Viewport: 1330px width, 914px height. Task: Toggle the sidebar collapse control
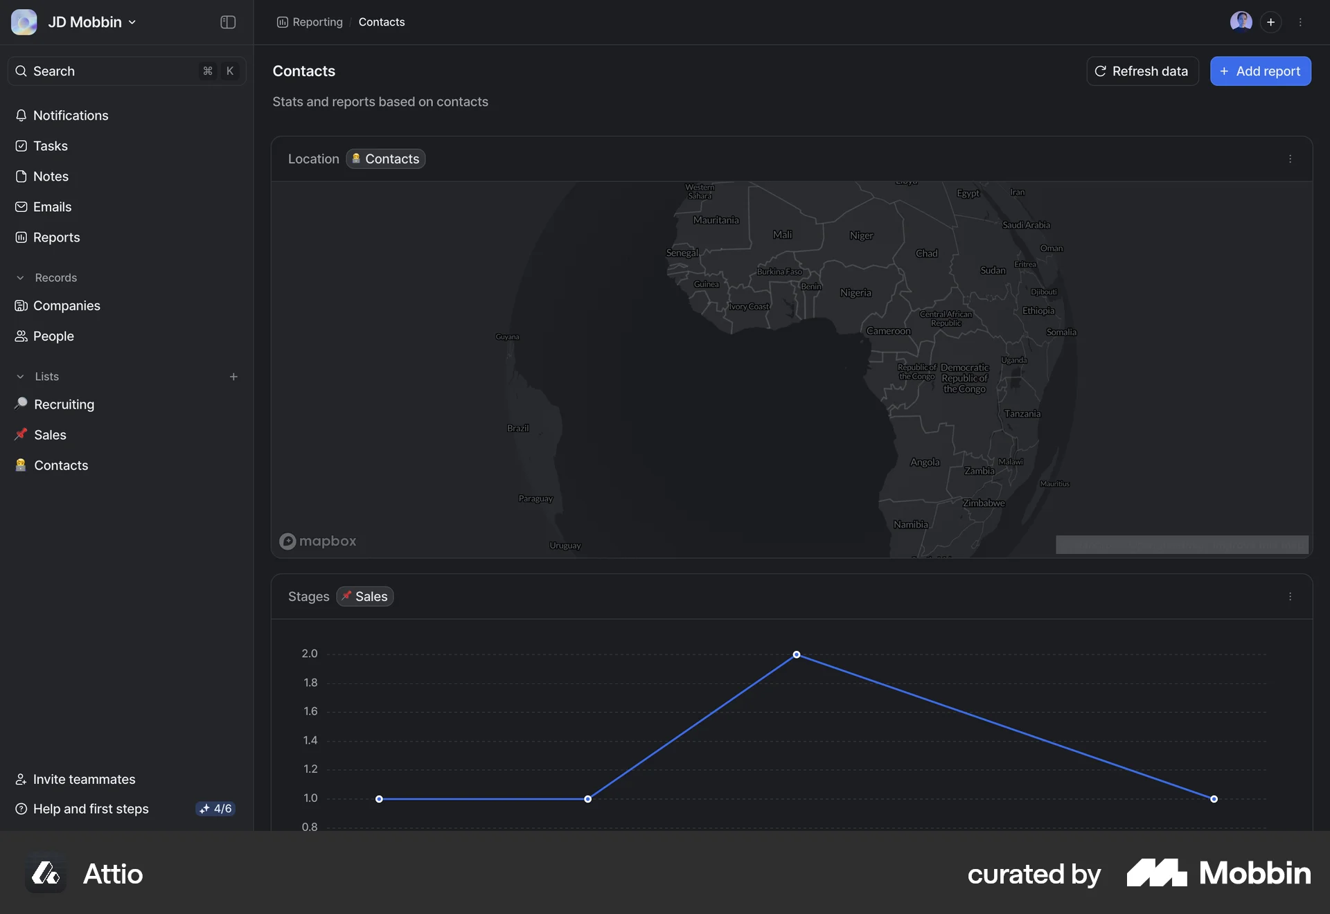point(227,21)
